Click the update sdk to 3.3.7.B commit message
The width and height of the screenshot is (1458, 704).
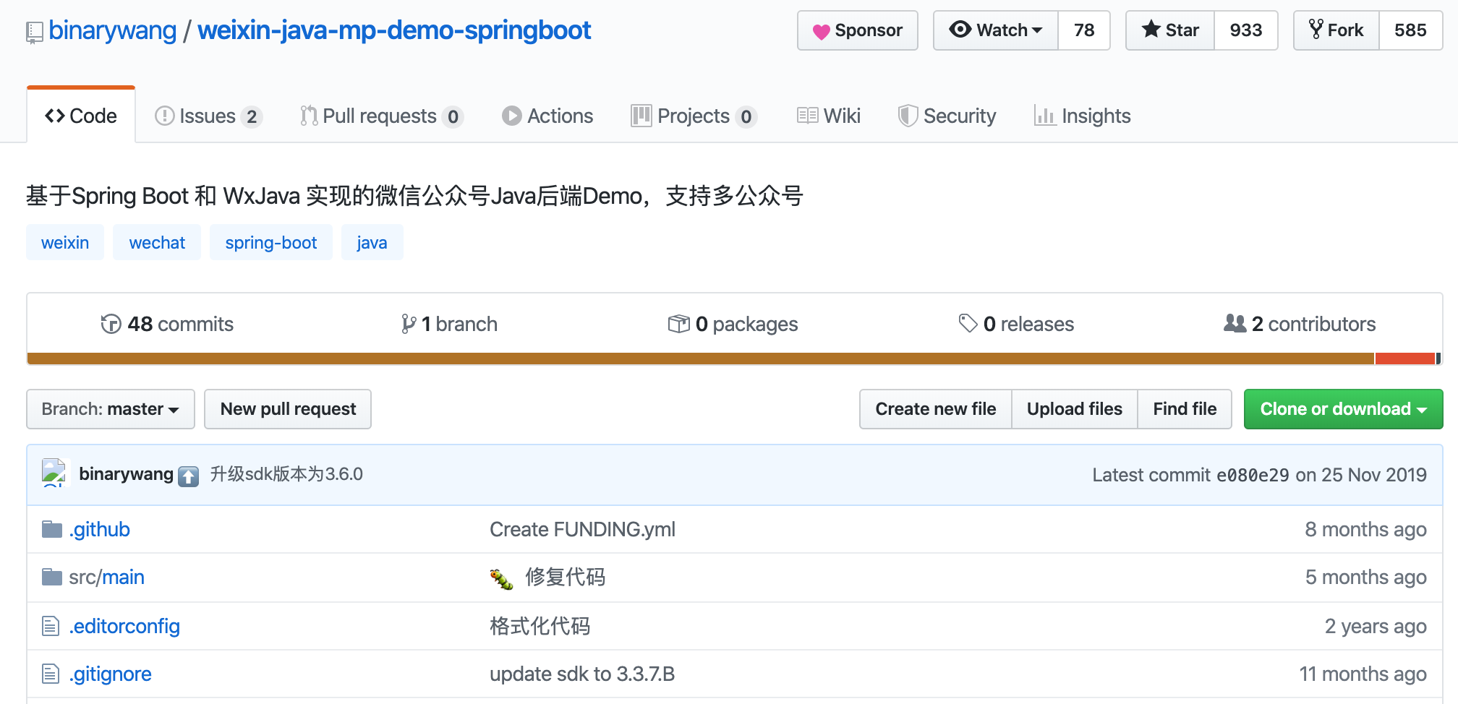(582, 674)
